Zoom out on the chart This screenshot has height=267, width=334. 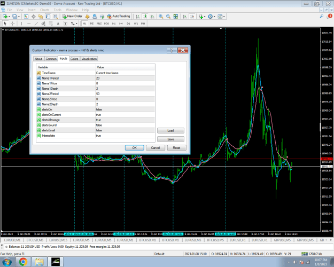coord(168,17)
